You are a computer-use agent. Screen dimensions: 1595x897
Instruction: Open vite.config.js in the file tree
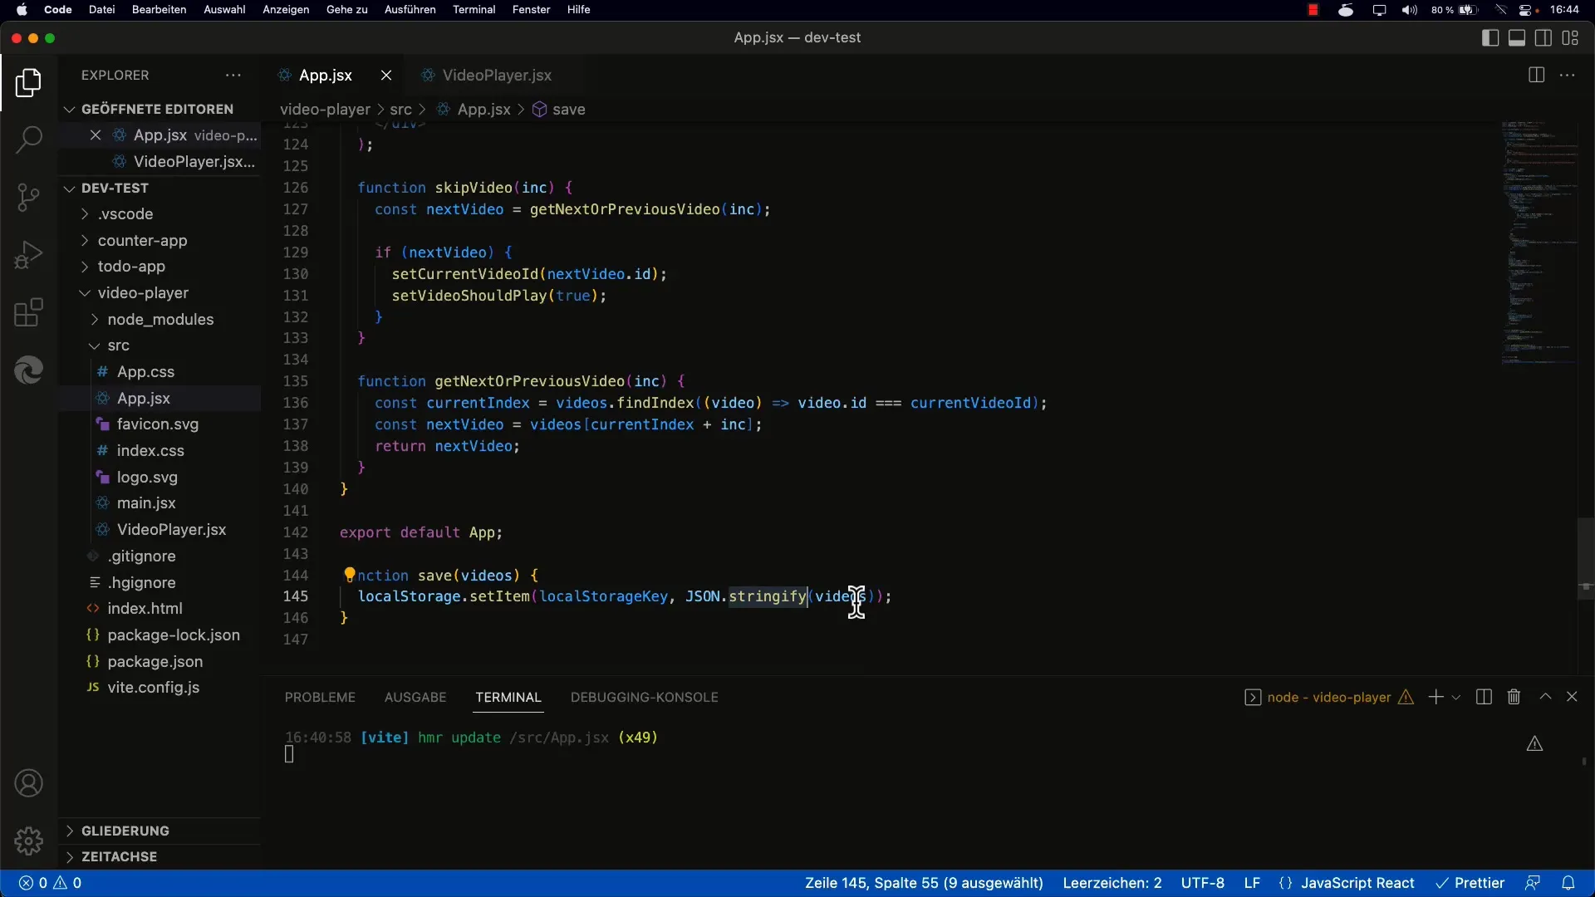pyautogui.click(x=153, y=688)
